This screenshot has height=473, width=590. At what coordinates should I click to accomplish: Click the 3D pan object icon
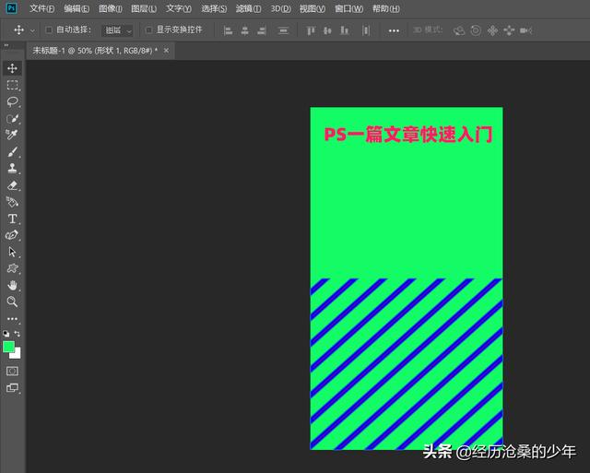(x=492, y=30)
